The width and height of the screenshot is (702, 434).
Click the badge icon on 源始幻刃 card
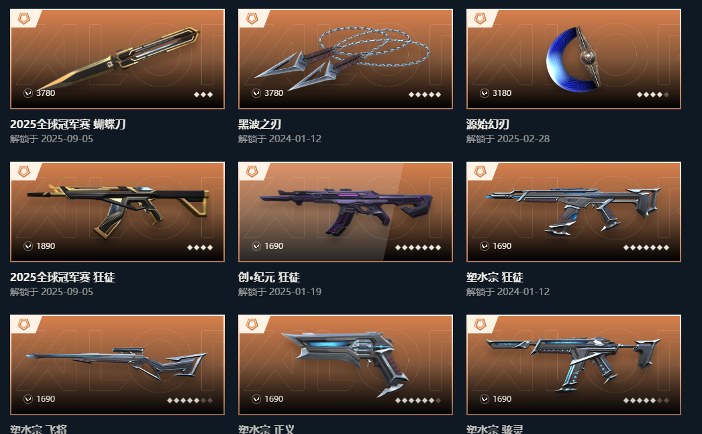pos(480,18)
